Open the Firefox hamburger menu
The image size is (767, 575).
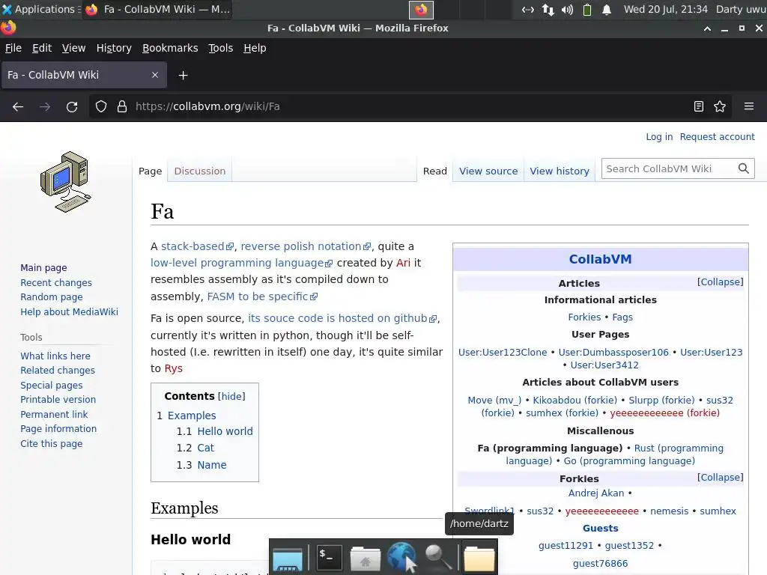749,106
